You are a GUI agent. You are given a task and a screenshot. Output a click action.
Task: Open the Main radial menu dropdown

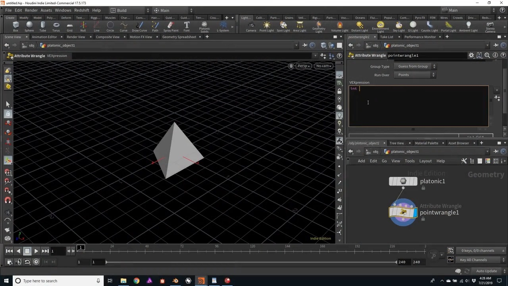[x=173, y=10]
